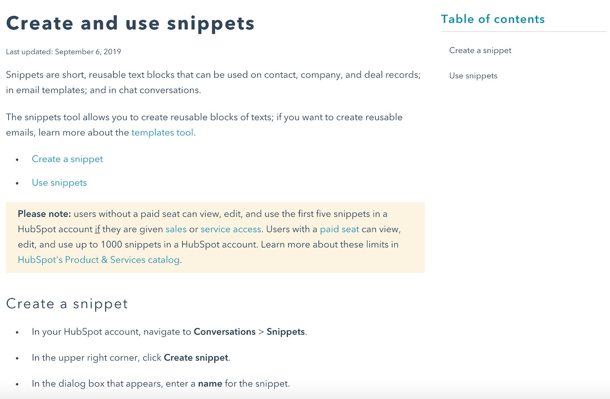Click the Create a snippet bullet link

click(x=68, y=159)
